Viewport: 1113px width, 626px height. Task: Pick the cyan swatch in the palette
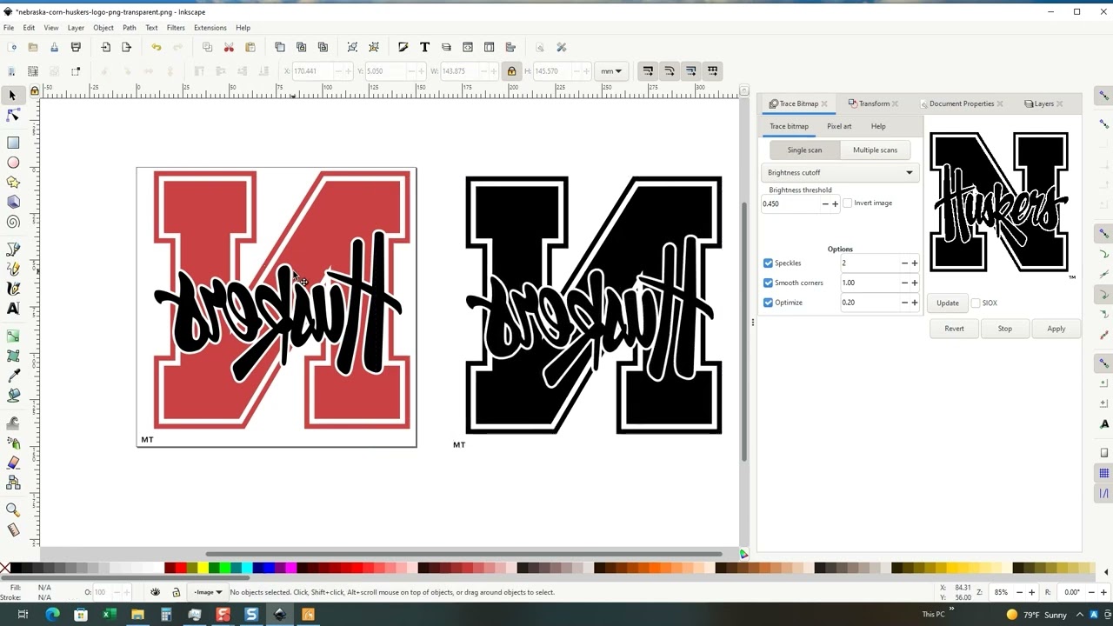click(248, 569)
